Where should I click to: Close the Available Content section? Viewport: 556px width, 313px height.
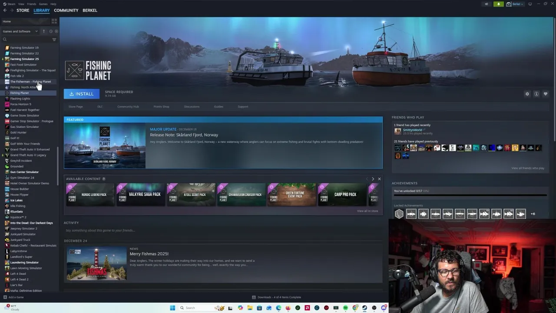click(x=379, y=179)
